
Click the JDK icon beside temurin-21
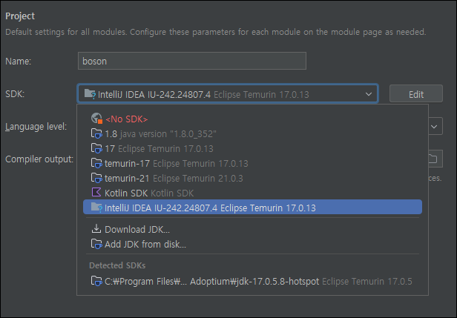click(96, 178)
